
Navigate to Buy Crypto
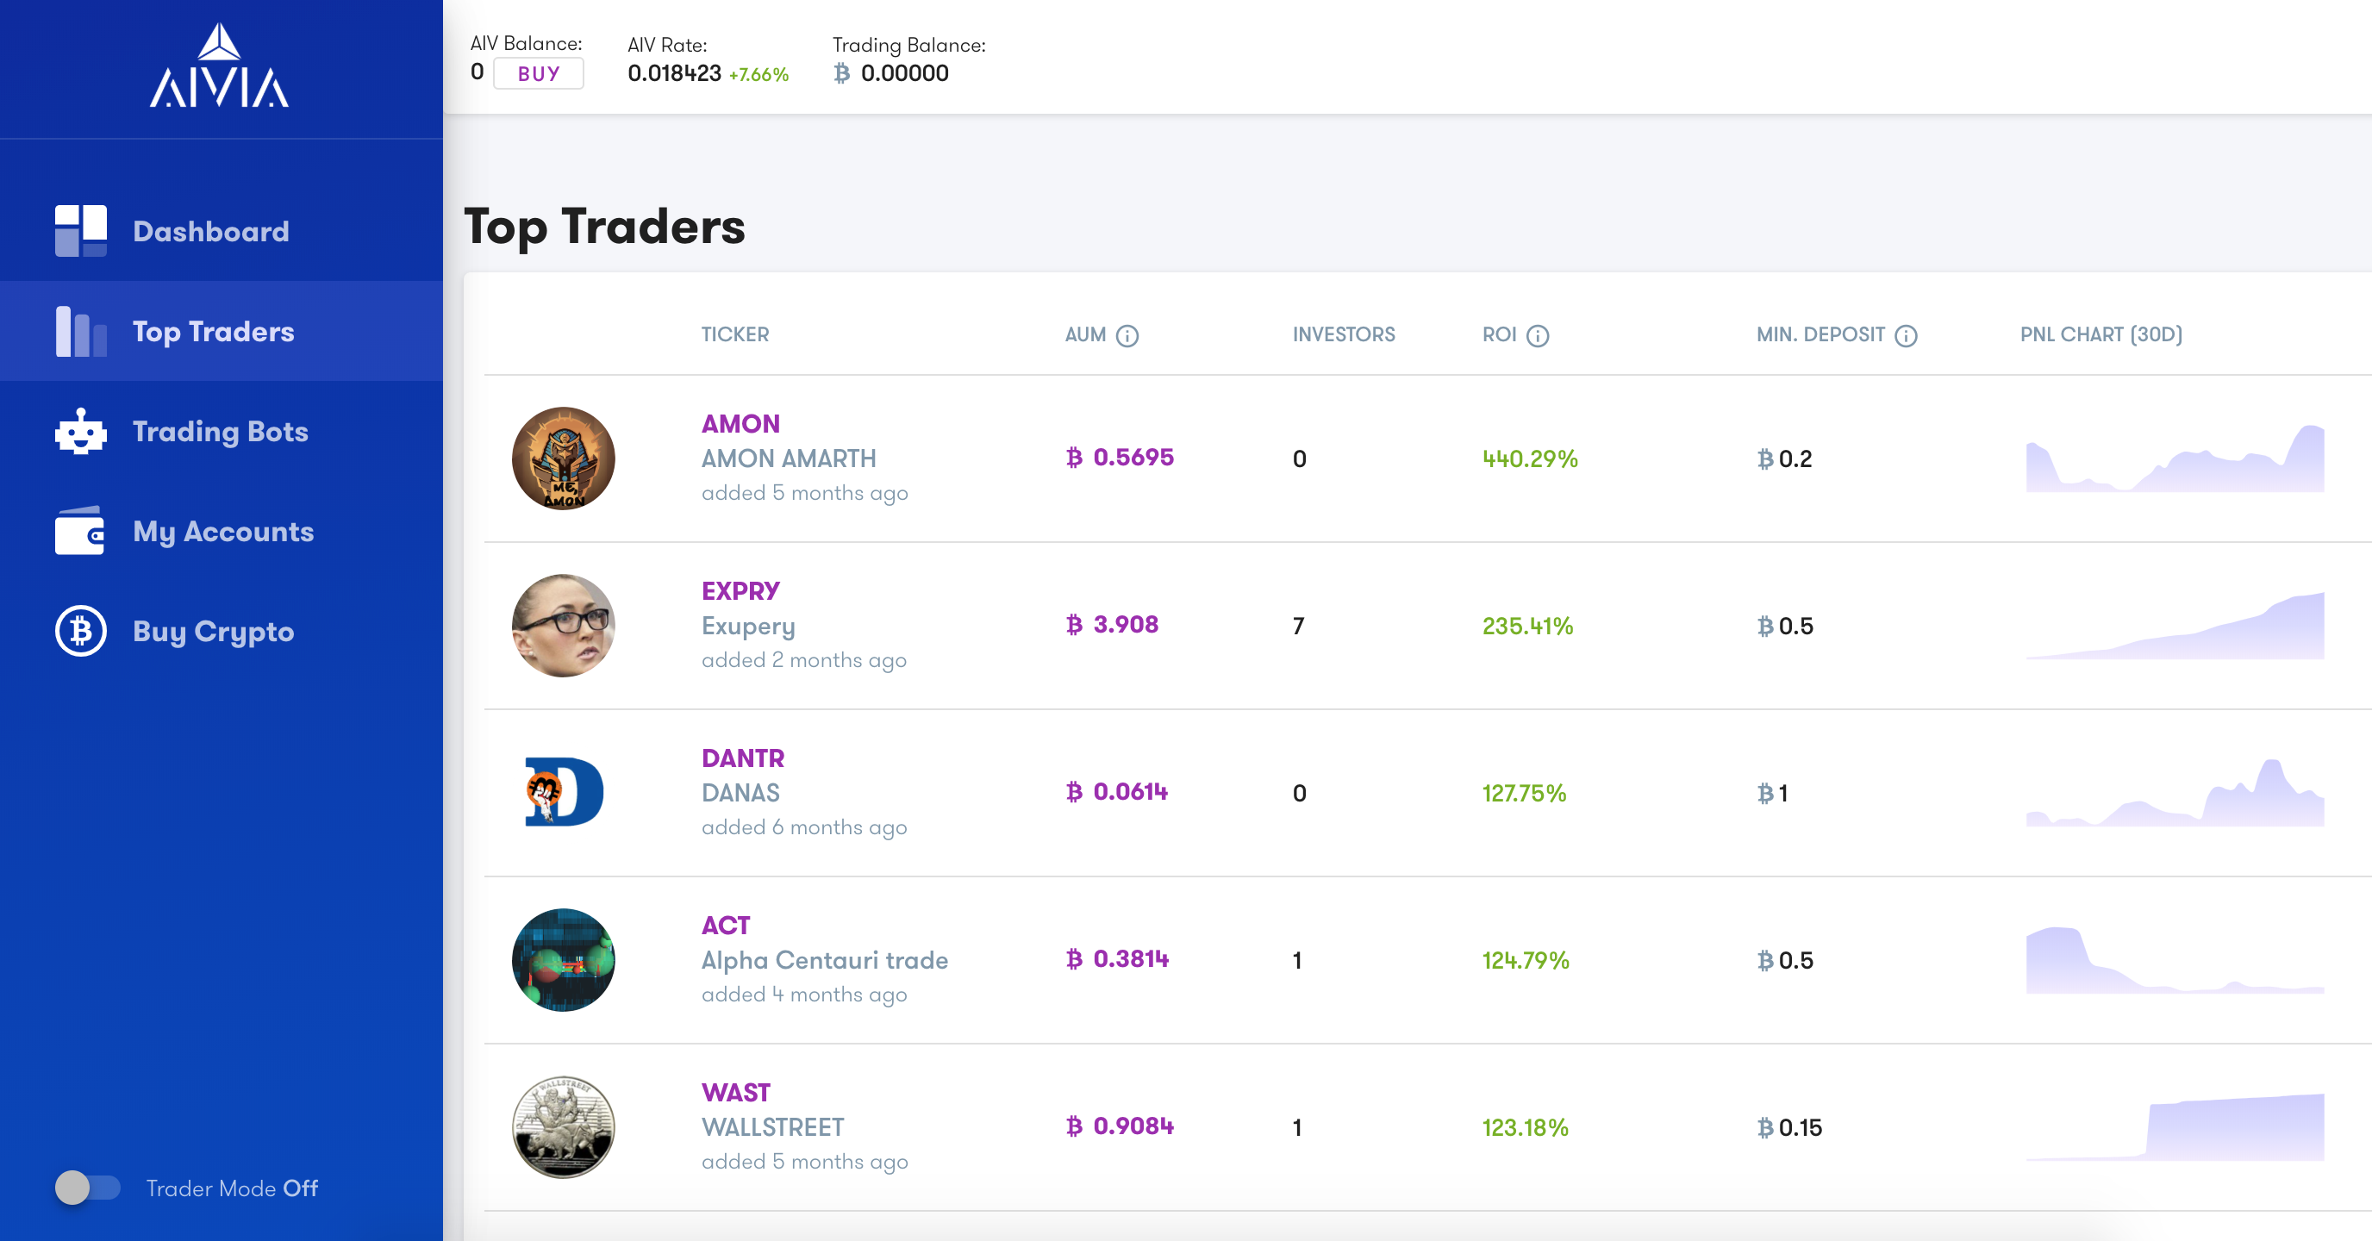[x=221, y=632]
